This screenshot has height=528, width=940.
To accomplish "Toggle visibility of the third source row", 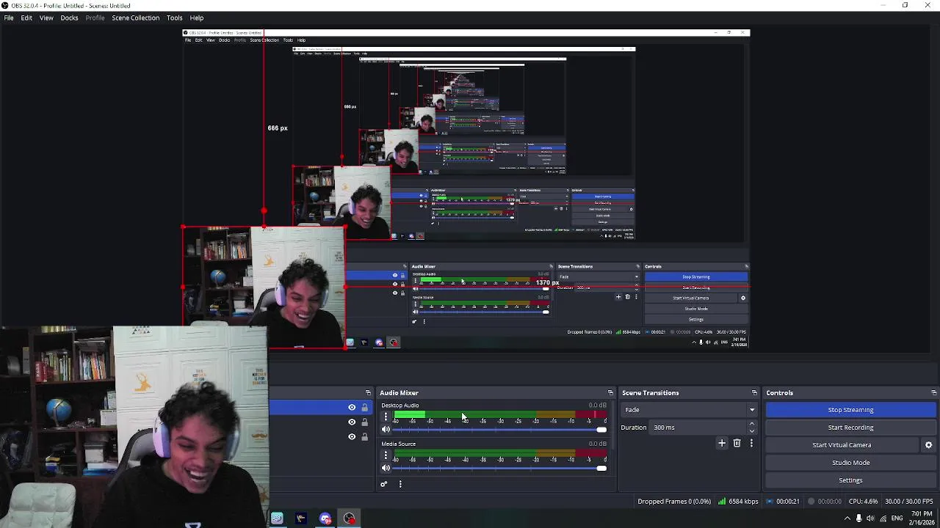I will click(x=352, y=437).
